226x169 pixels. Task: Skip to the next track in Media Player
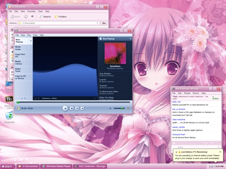pyautogui.click(x=82, y=108)
